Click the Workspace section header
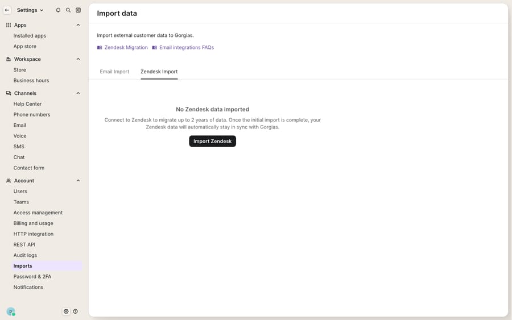This screenshot has height=320, width=512. (x=27, y=59)
